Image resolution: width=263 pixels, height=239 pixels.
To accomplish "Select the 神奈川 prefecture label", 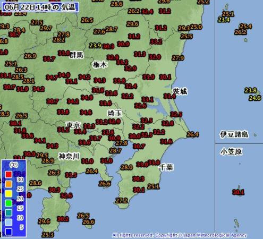I will click(69, 157).
